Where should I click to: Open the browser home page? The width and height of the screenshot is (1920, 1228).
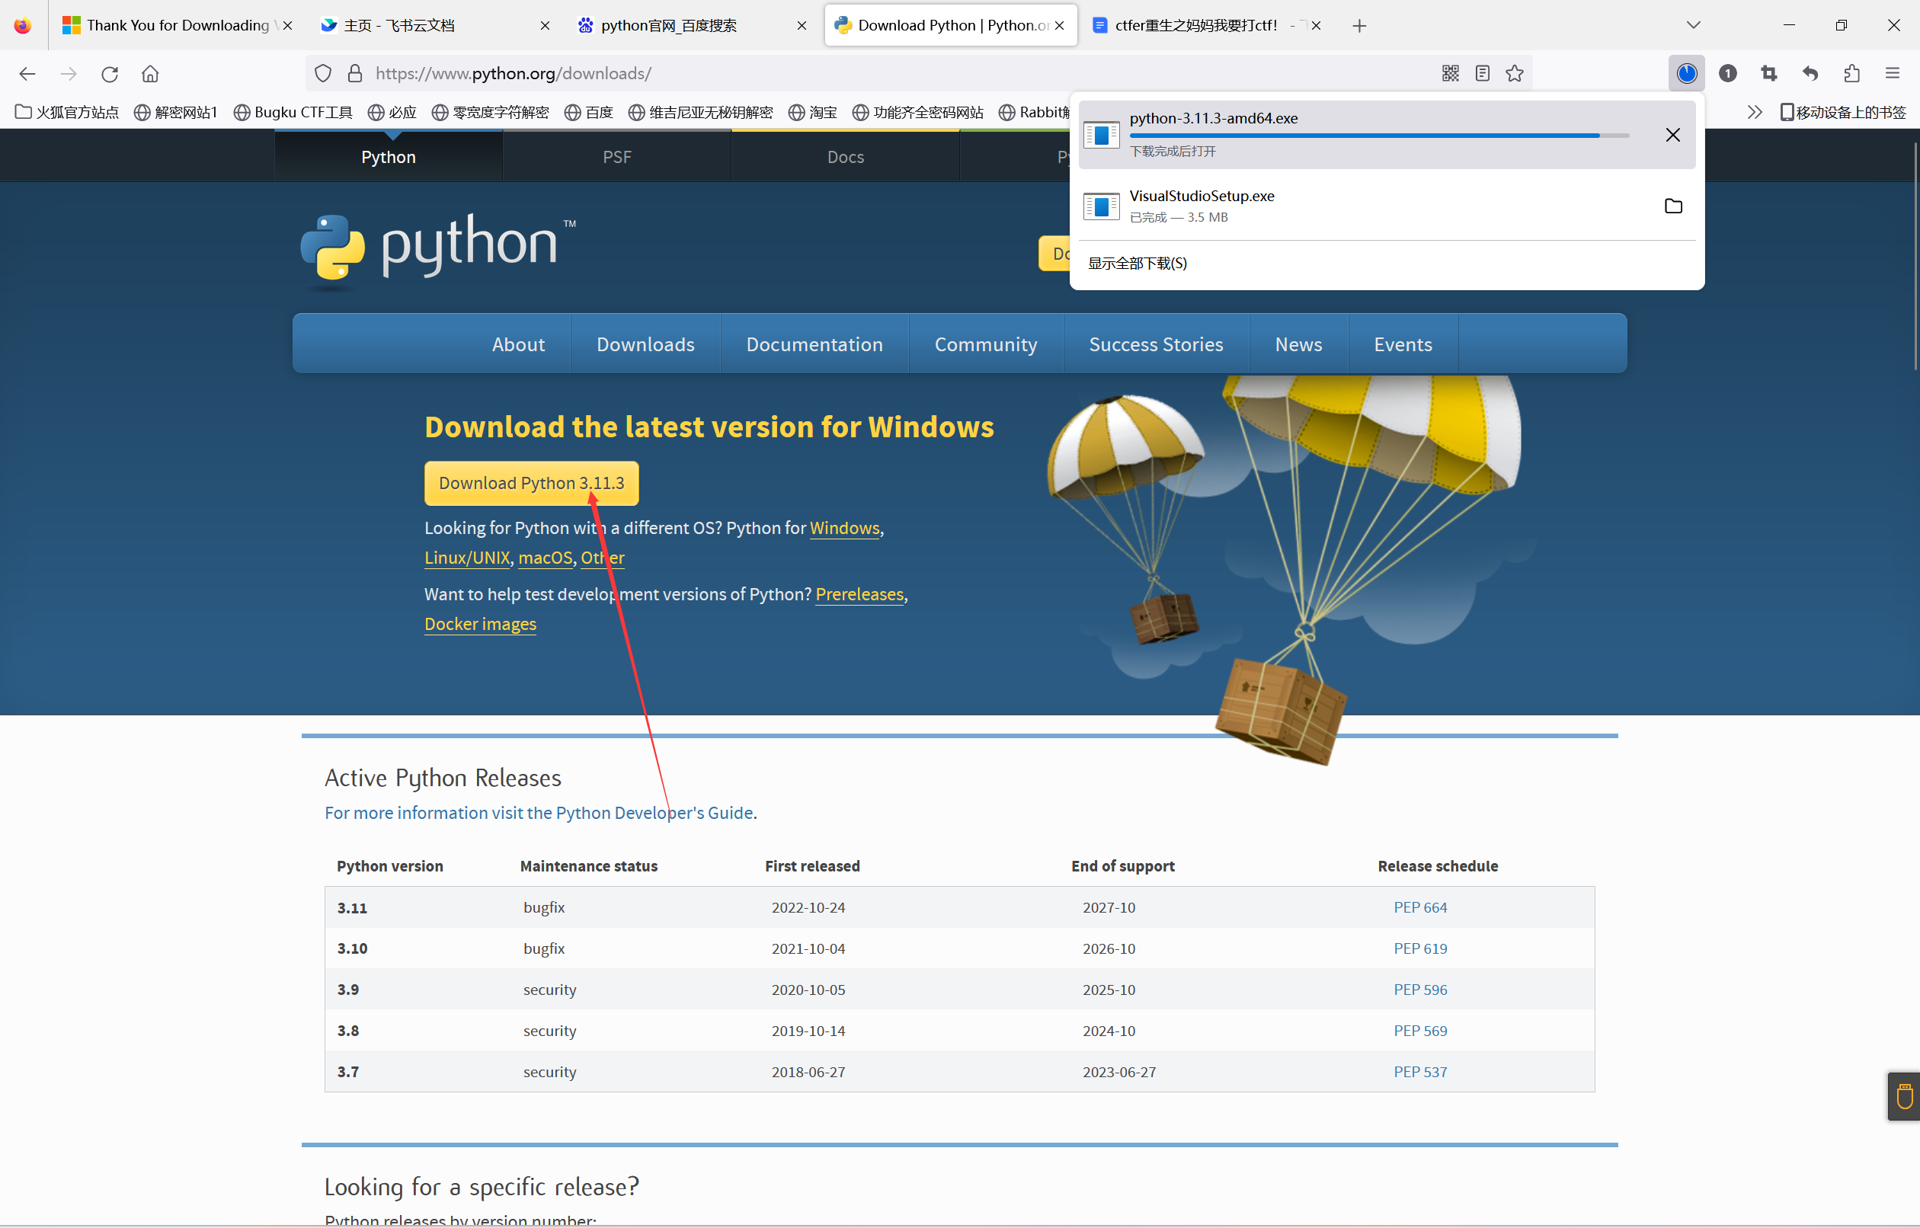[150, 73]
